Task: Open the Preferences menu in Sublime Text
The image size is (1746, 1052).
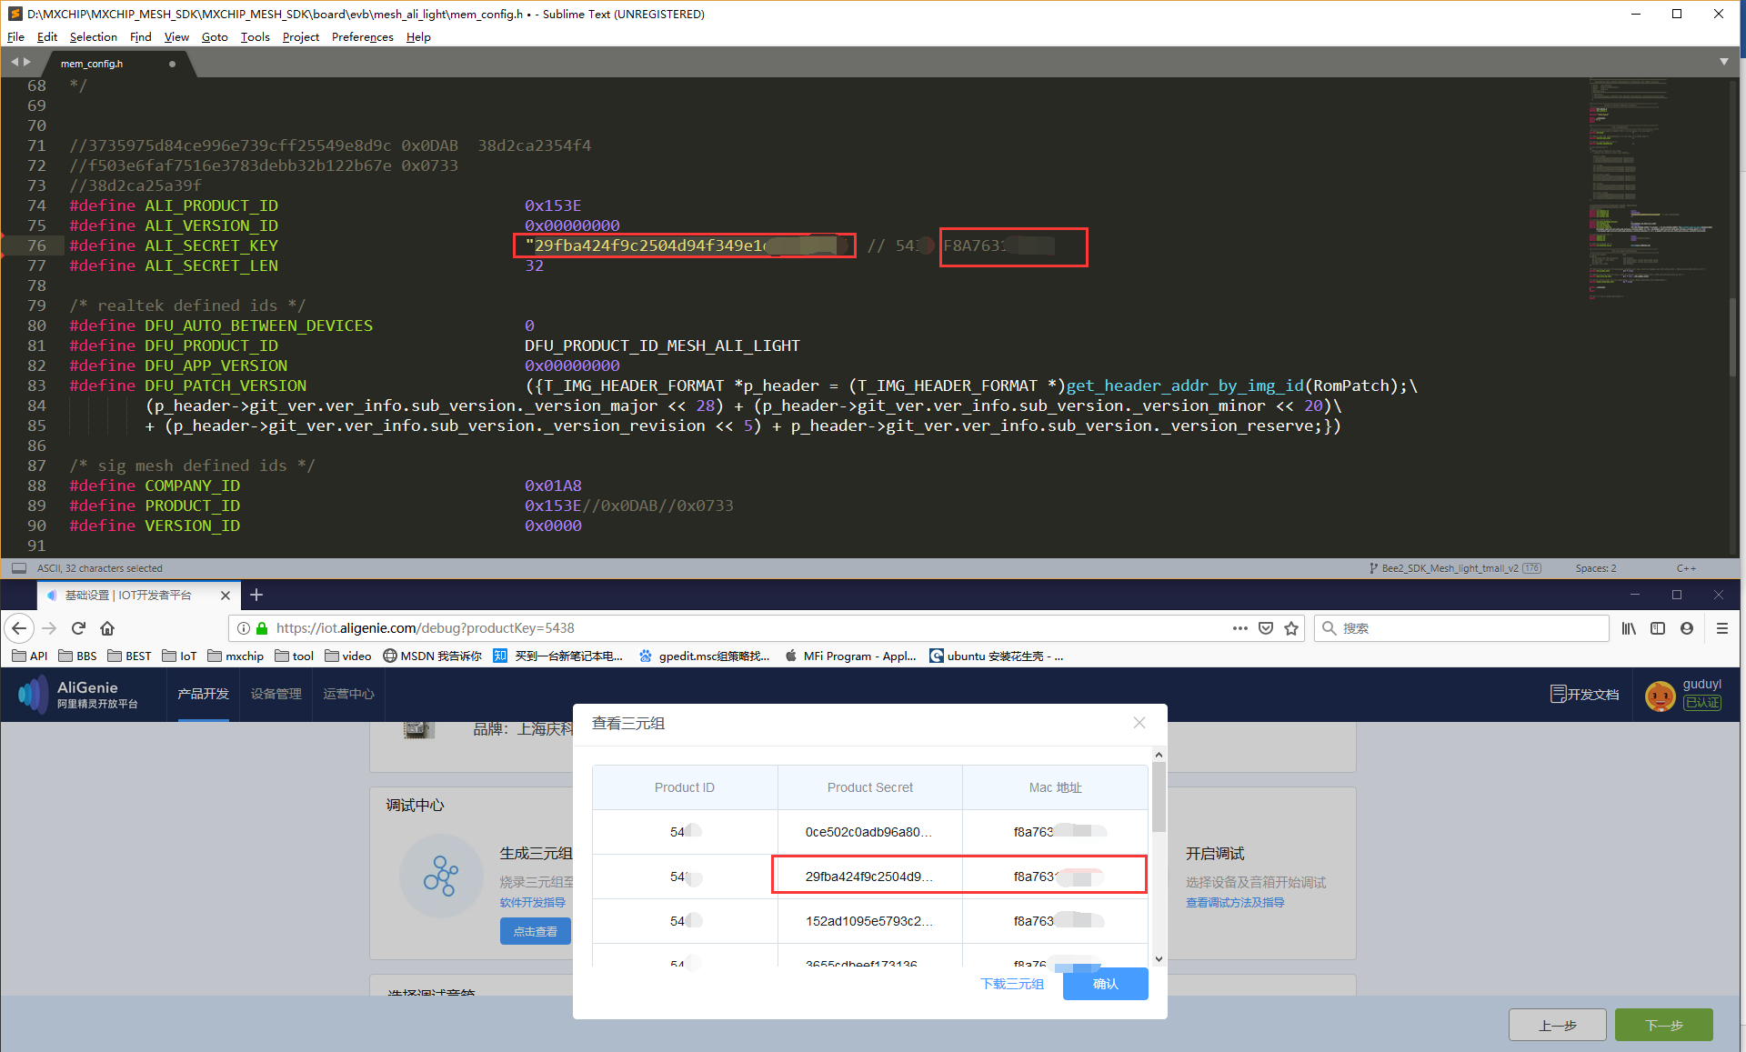Action: (362, 37)
